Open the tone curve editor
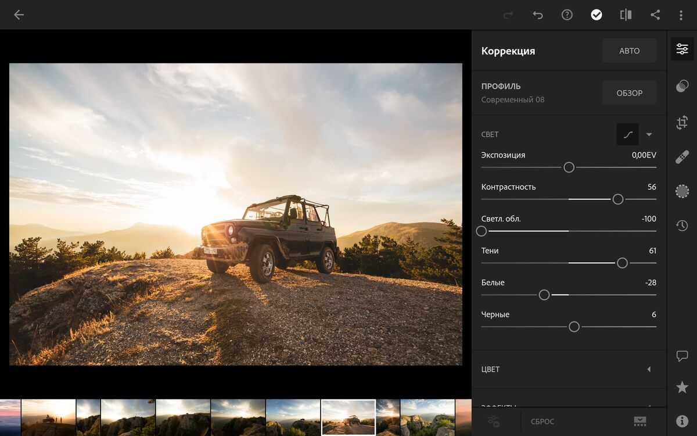 628,134
